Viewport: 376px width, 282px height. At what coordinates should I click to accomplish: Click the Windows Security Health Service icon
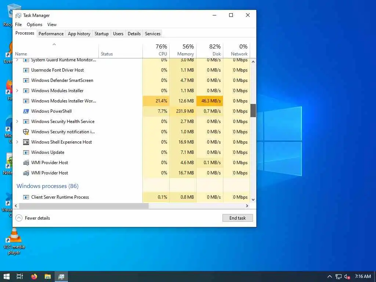(26, 122)
